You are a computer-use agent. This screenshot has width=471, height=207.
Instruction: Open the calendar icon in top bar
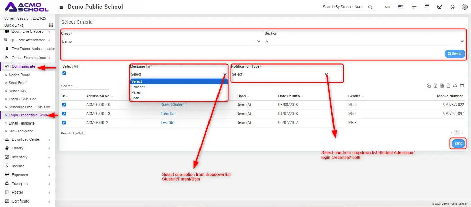[427, 7]
